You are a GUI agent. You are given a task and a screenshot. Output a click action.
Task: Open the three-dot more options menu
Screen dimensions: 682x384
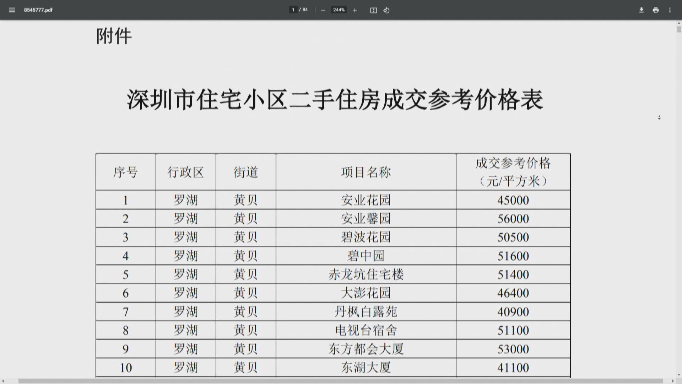click(x=669, y=10)
